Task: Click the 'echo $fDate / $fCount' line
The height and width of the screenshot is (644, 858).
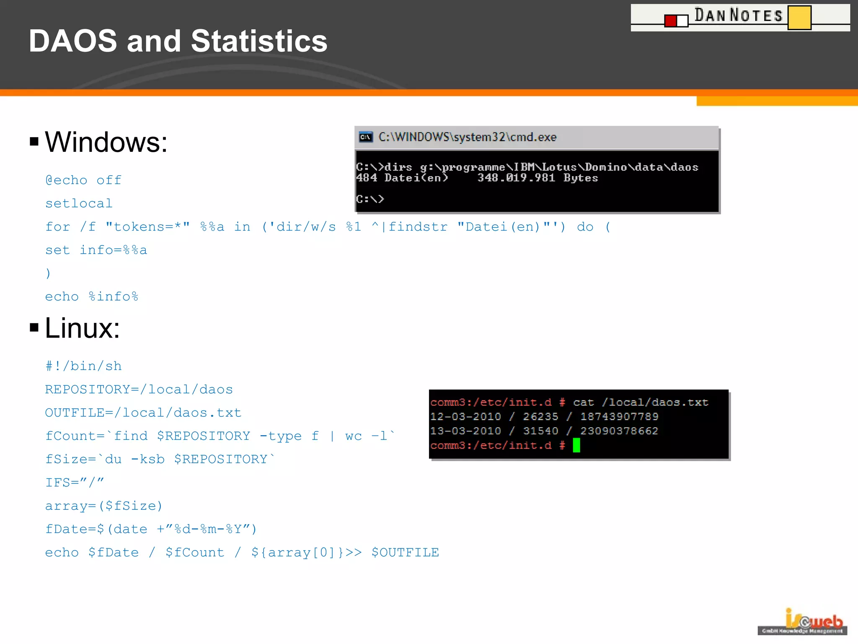Action: tap(242, 552)
